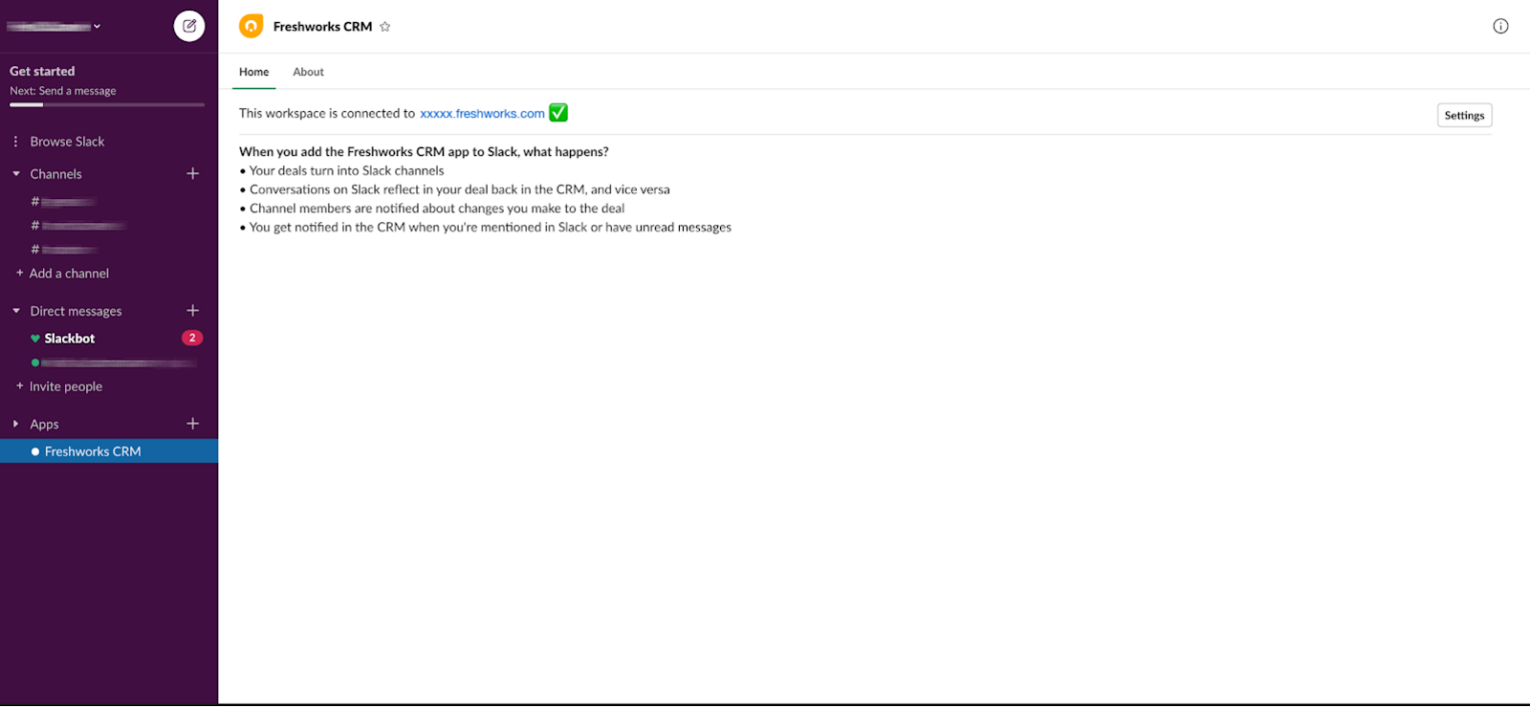Screen dimensions: 1530x707
Task: Click Freshworks CRM header title
Action: [x=322, y=27]
